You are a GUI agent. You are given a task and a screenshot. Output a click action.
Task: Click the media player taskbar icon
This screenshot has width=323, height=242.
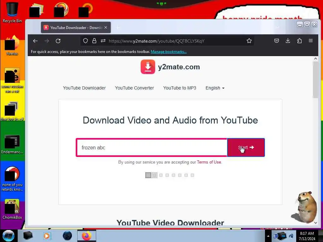(x=47, y=236)
